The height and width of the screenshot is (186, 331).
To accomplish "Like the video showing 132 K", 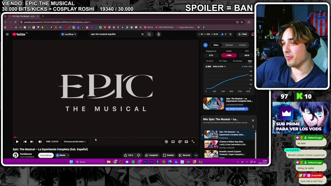I will (x=129, y=155).
